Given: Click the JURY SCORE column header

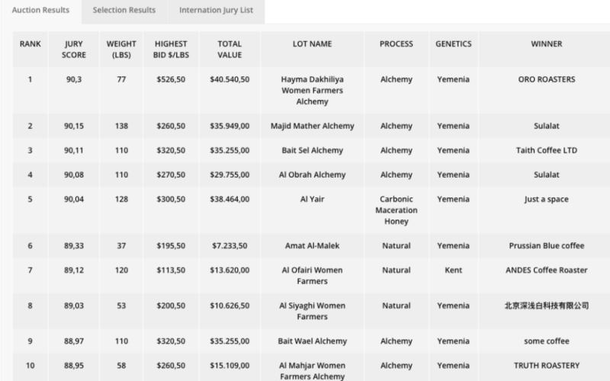Looking at the screenshot, I should [73, 50].
